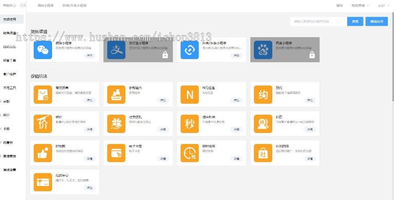Screen dimensions: 394x200
Task: Click the WeChat mini program icon
Action: click(42, 50)
